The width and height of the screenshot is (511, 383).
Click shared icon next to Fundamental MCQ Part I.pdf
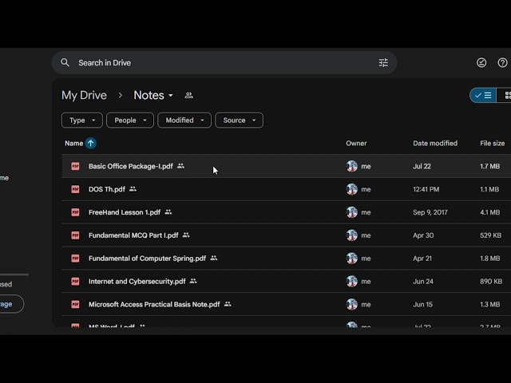click(186, 235)
